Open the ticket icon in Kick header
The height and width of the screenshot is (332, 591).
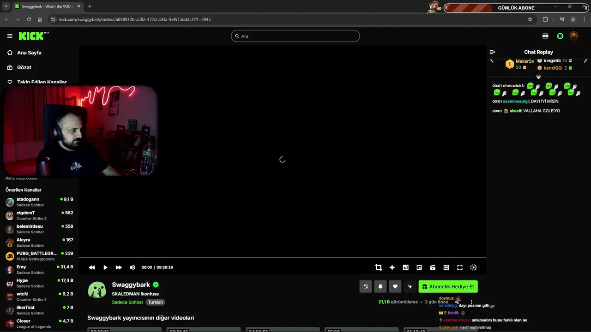coord(545,36)
